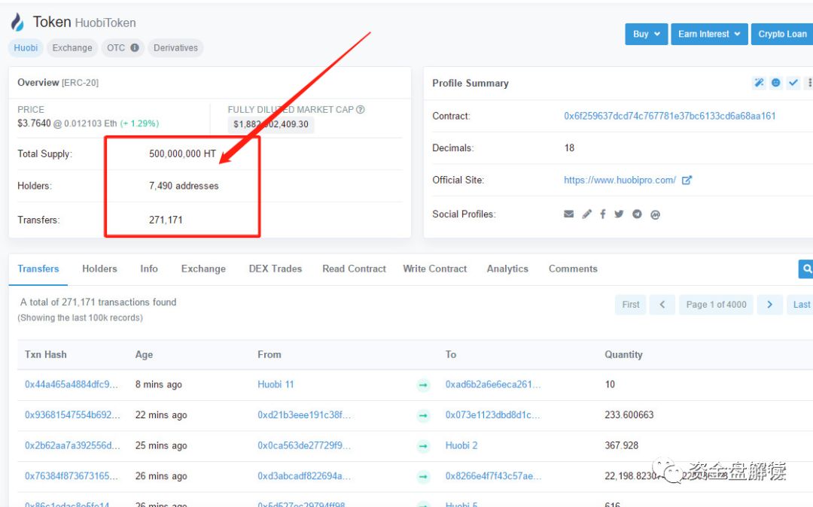Switch to the Write Contract tab

(435, 269)
